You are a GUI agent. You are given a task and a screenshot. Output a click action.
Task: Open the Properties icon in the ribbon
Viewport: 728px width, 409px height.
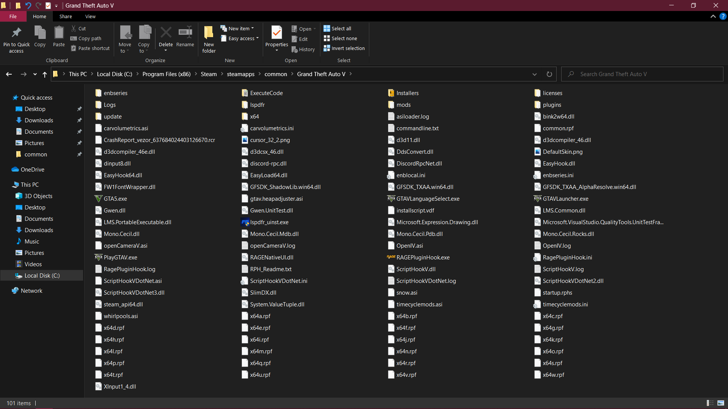click(x=276, y=33)
